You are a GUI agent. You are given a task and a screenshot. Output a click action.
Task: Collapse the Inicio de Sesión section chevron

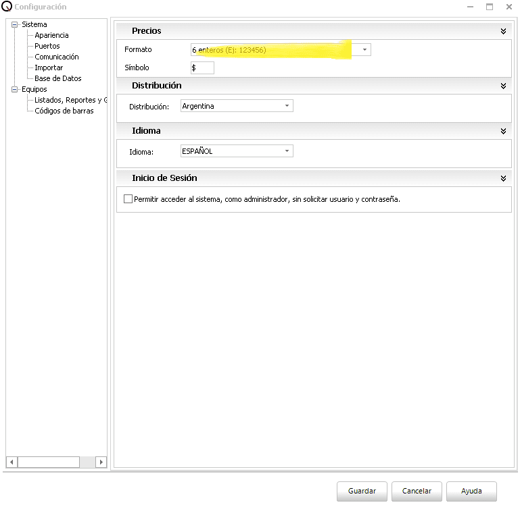point(503,178)
